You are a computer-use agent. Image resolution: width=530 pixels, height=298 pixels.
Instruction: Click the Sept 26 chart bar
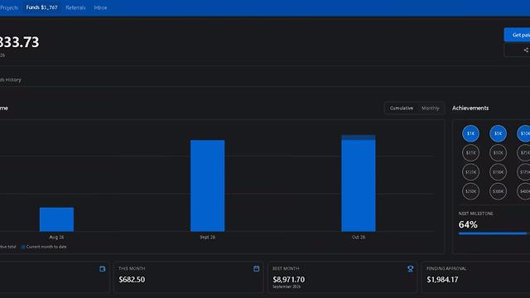[207, 185]
